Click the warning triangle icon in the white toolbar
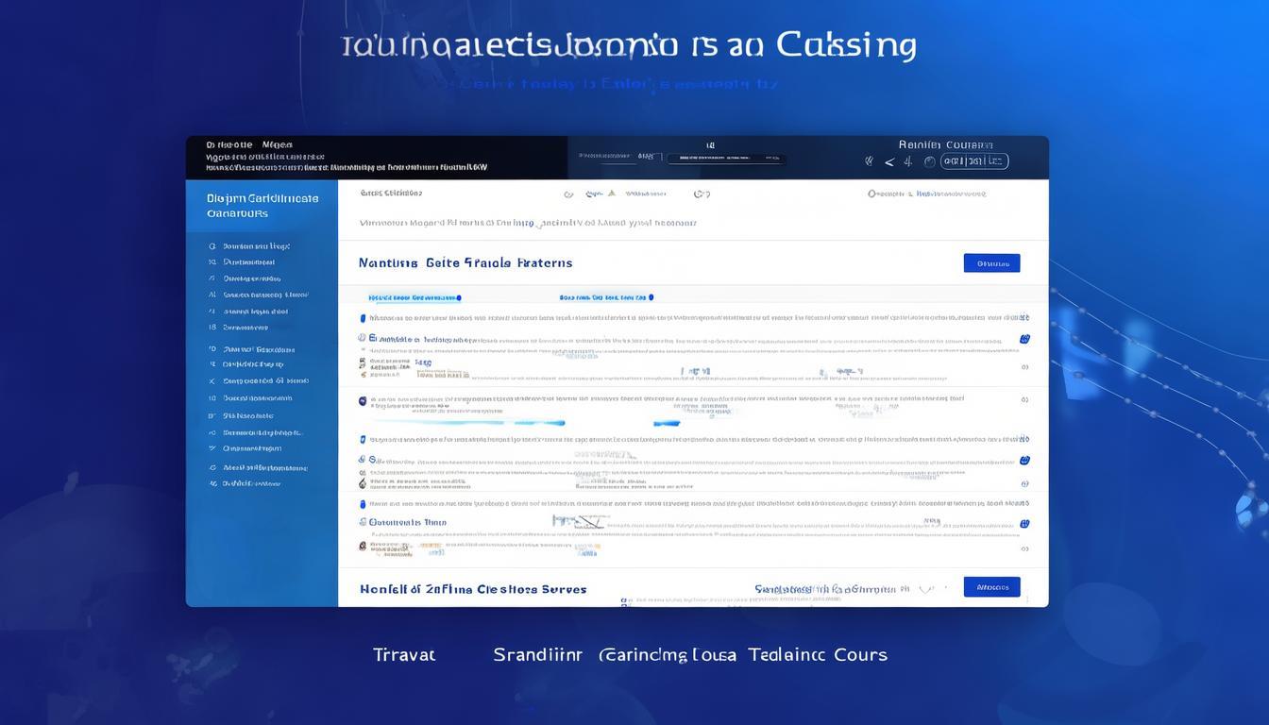This screenshot has height=725, width=1269. [x=612, y=194]
